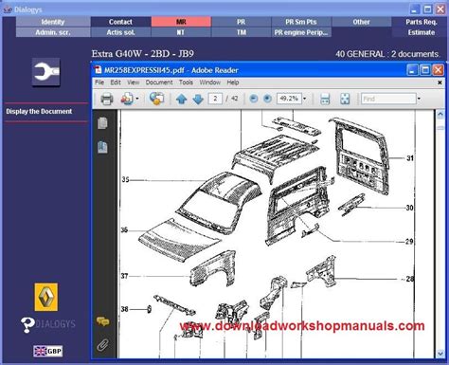Switch to the MR tab
449x365 pixels.
coord(181,22)
